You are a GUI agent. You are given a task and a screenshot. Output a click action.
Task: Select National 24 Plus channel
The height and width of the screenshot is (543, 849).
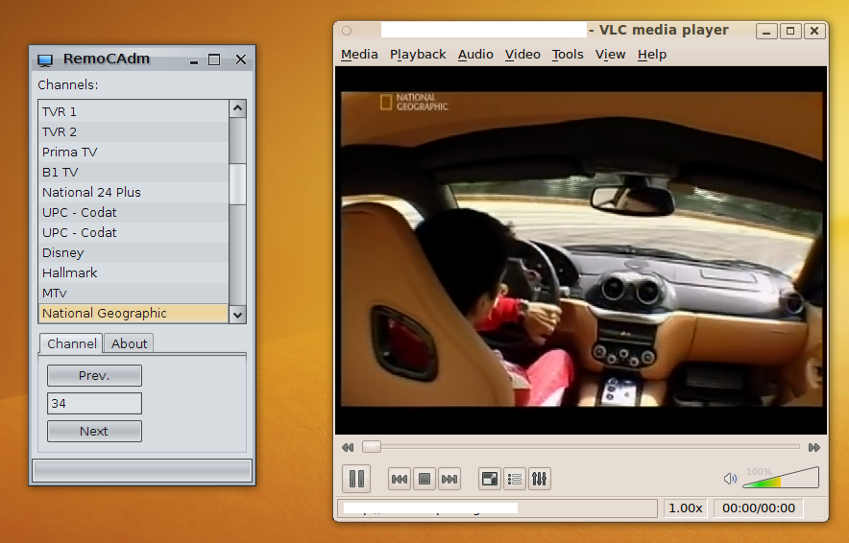tap(133, 193)
